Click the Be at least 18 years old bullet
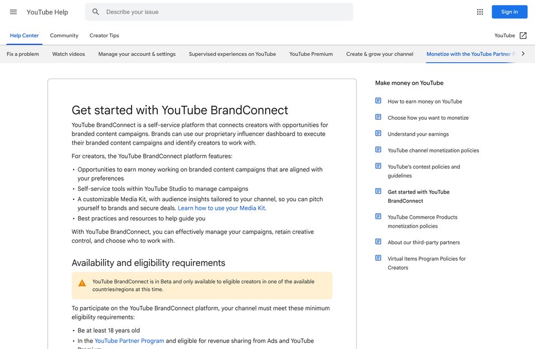This screenshot has width=535, height=349. [x=109, y=330]
